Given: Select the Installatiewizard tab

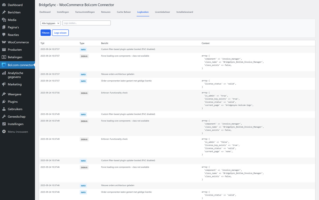Looking at the screenshot, I should point(184,12).
